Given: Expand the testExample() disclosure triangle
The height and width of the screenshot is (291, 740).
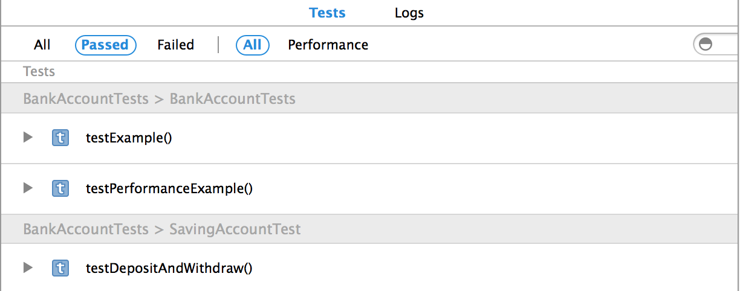Looking at the screenshot, I should click(27, 138).
